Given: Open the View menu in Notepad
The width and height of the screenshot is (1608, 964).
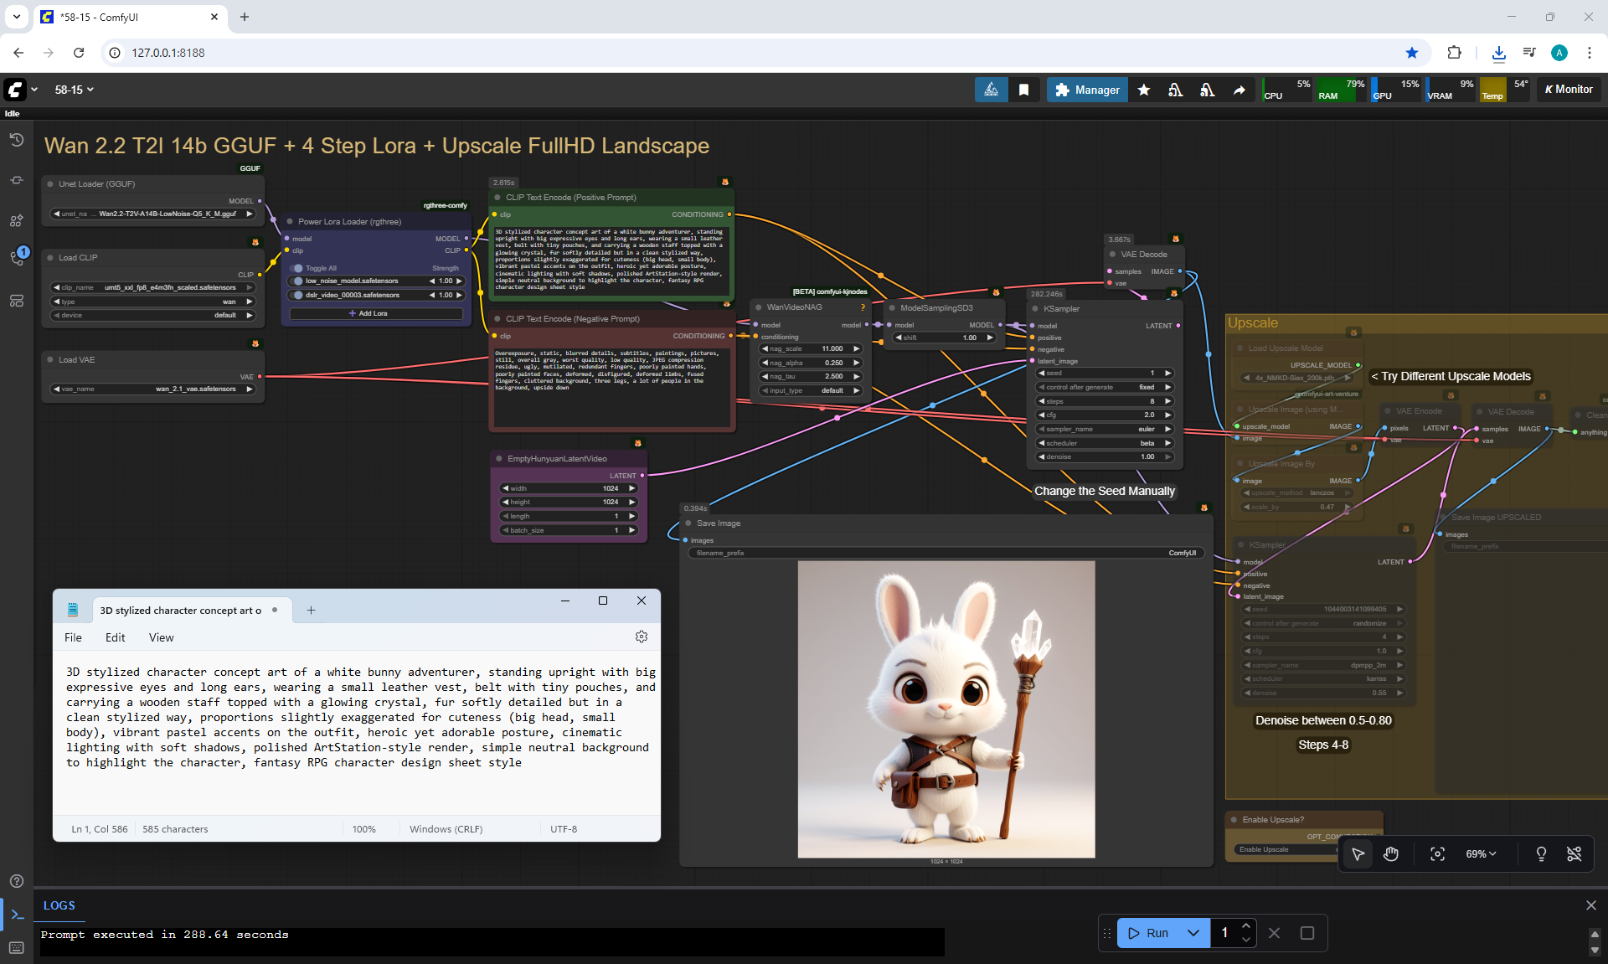Looking at the screenshot, I should pyautogui.click(x=161, y=637).
